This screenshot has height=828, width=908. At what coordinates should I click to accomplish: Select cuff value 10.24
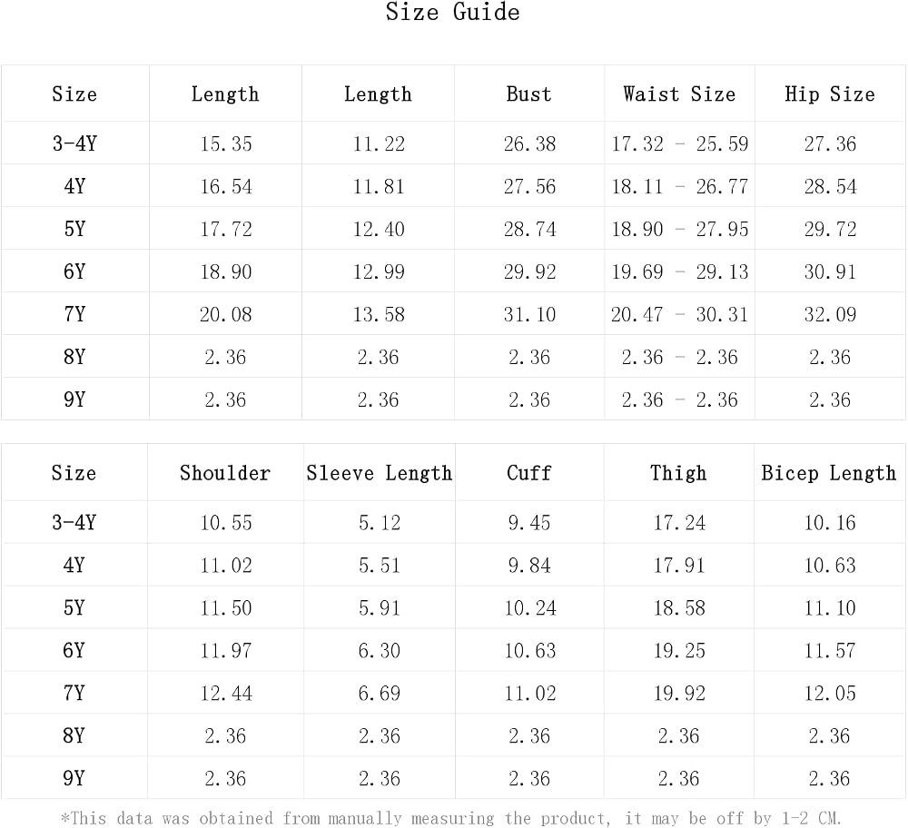pos(530,608)
